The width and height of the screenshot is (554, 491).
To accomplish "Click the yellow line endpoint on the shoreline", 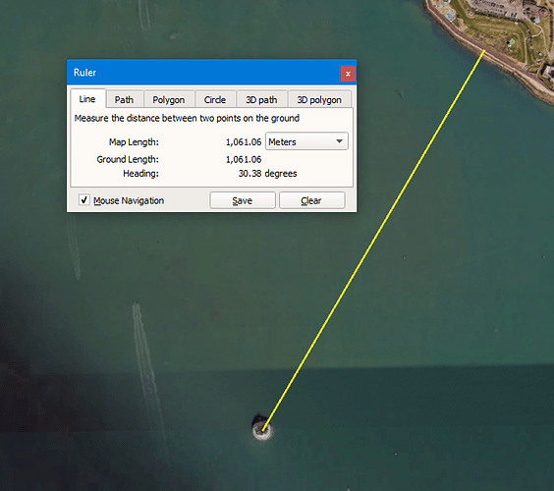I will [484, 51].
